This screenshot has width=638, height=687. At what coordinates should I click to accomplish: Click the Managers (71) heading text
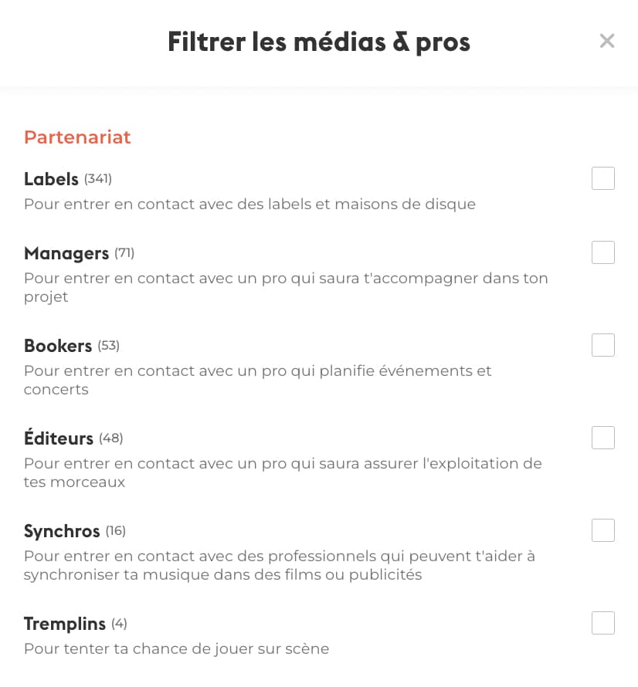tap(79, 253)
